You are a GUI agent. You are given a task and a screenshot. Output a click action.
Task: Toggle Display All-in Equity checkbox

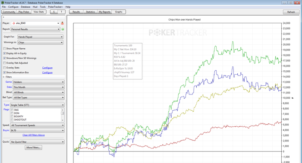[4, 53]
